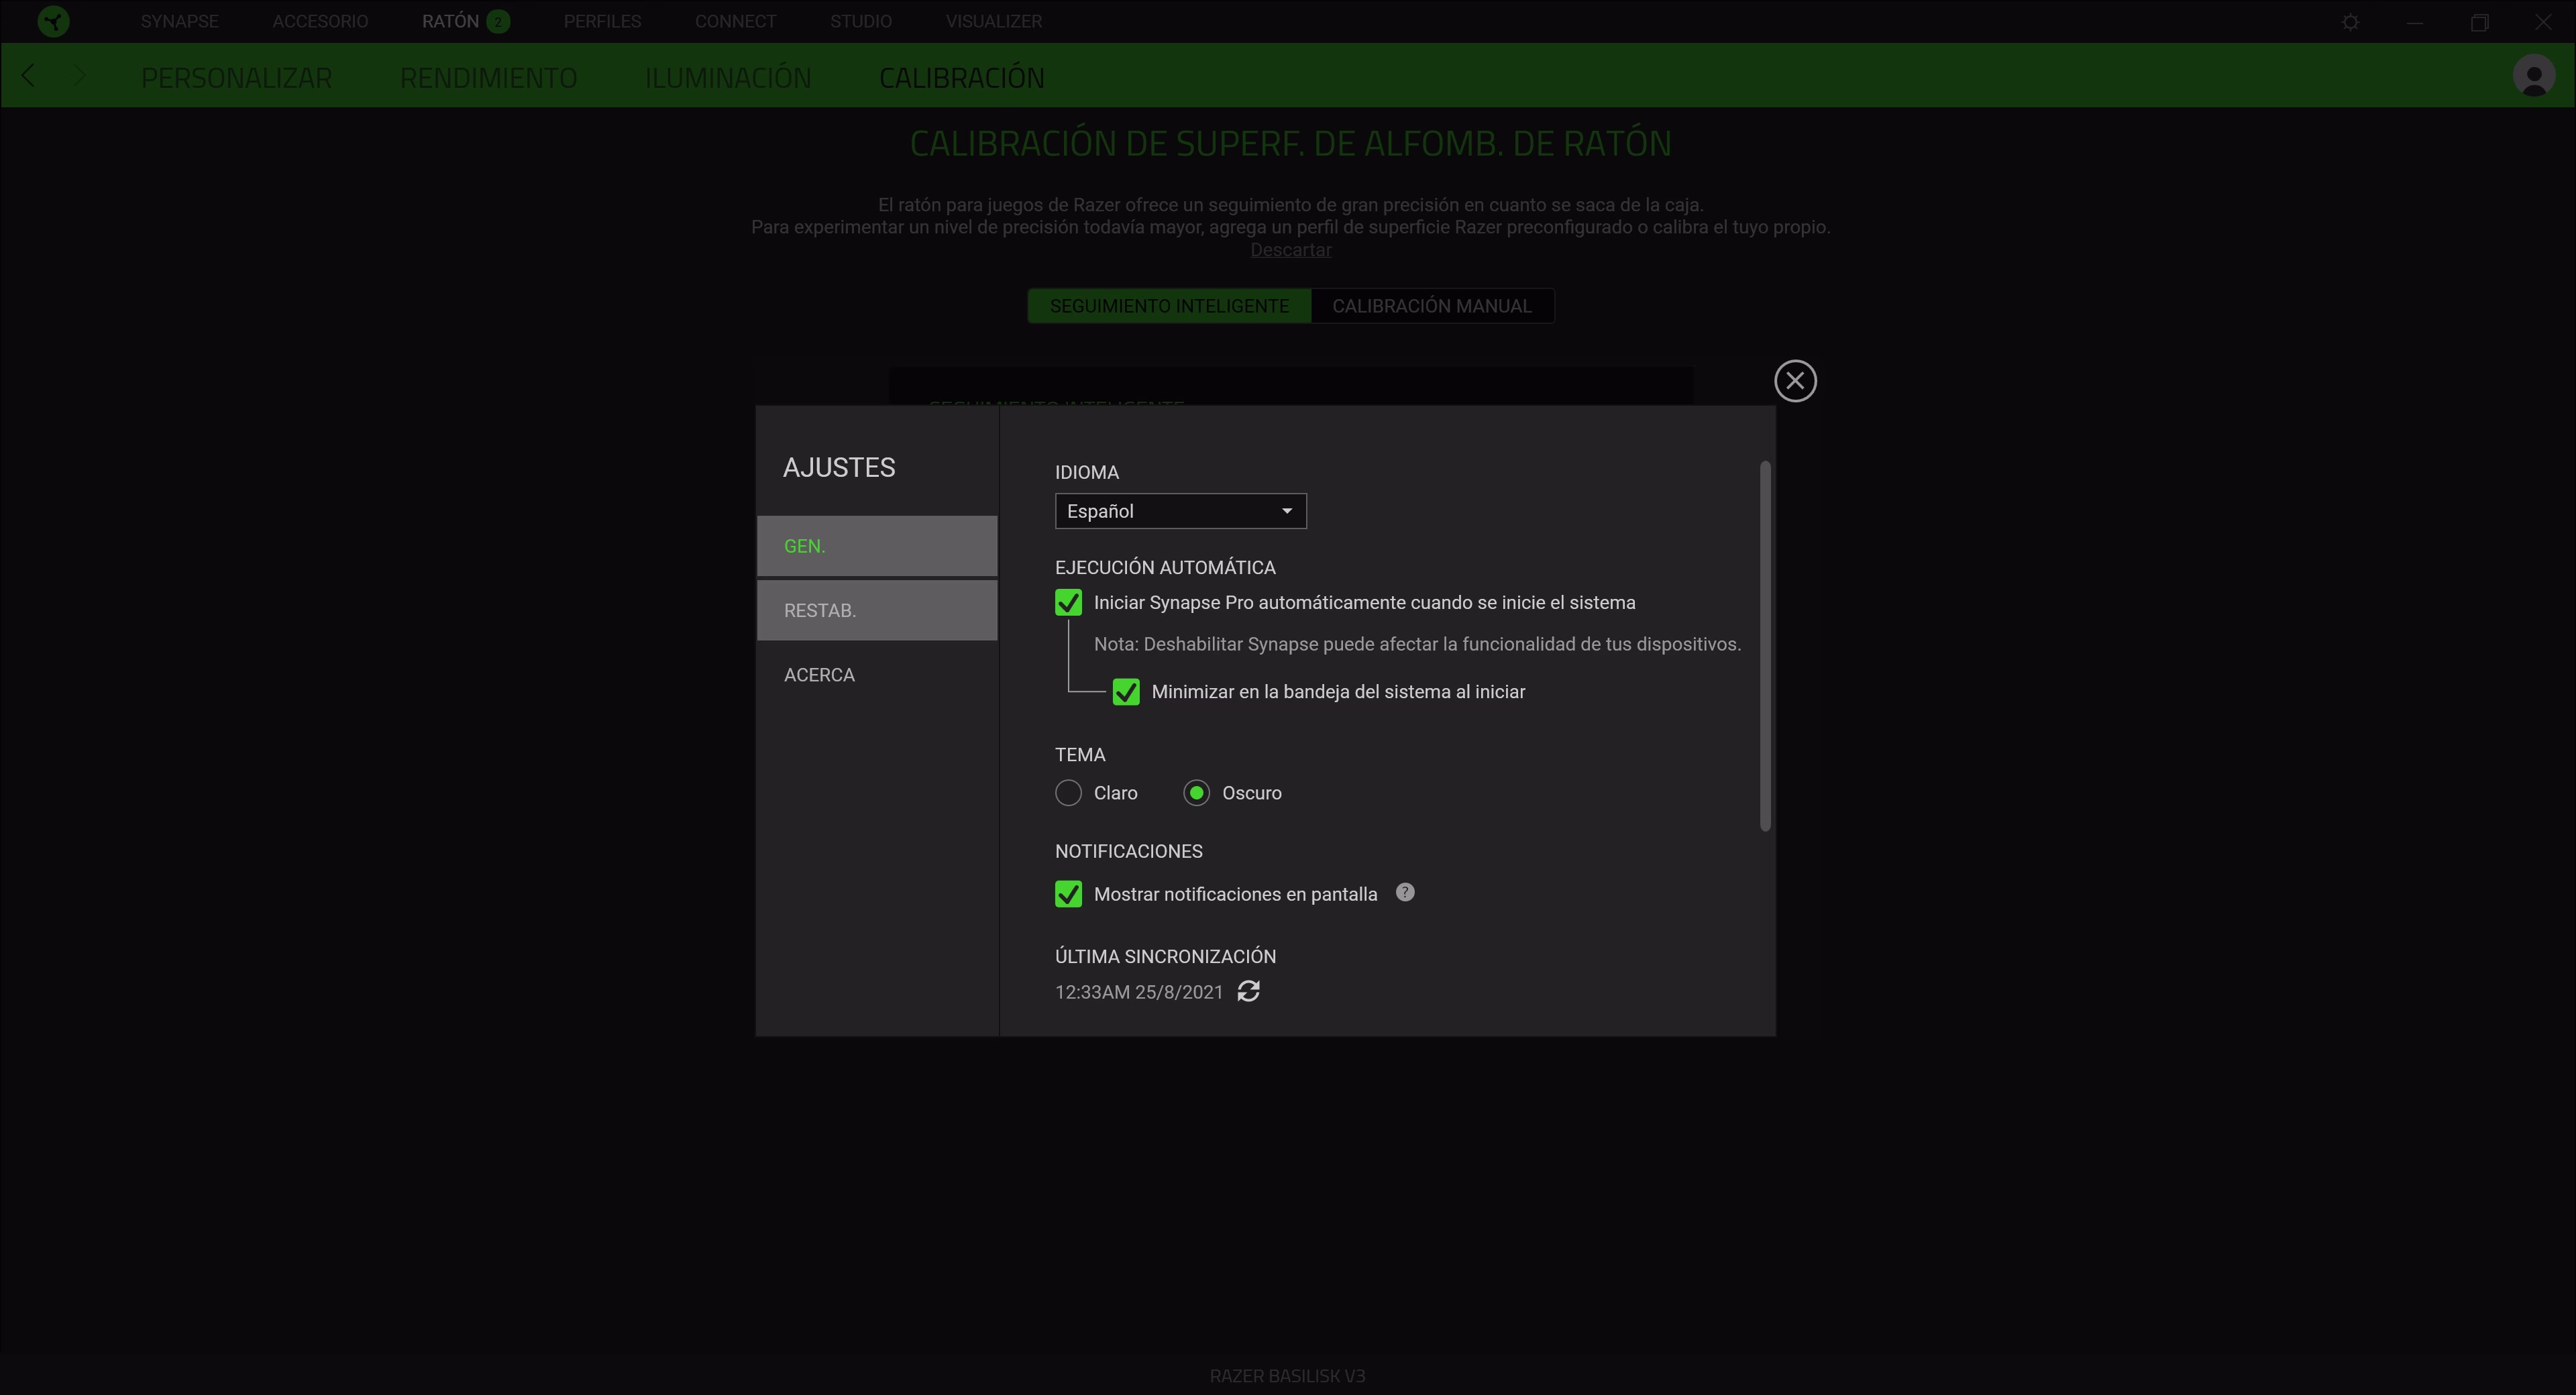The image size is (2576, 1395).
Task: Open the SYNAPSE top menu
Action: pyautogui.click(x=179, y=21)
